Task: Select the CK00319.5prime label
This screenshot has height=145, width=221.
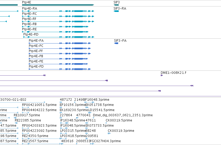Action: coord(119,121)
